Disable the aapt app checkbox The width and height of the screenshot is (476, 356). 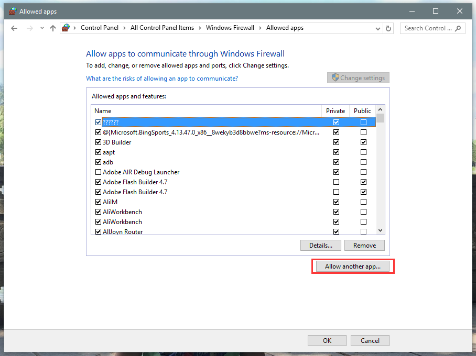[98, 152]
